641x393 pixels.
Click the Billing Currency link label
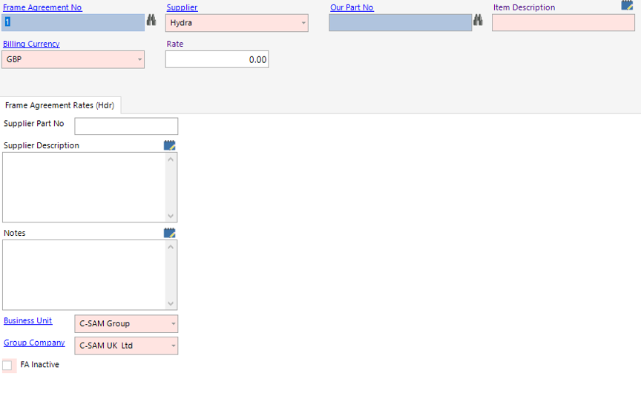[32, 44]
